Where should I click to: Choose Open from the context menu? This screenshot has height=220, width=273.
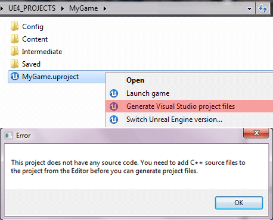tap(190, 80)
